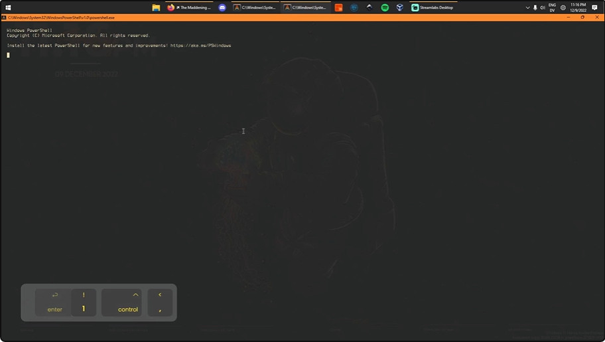
Task: Click the 'Windows PowerShell' header line
Action: [29, 30]
